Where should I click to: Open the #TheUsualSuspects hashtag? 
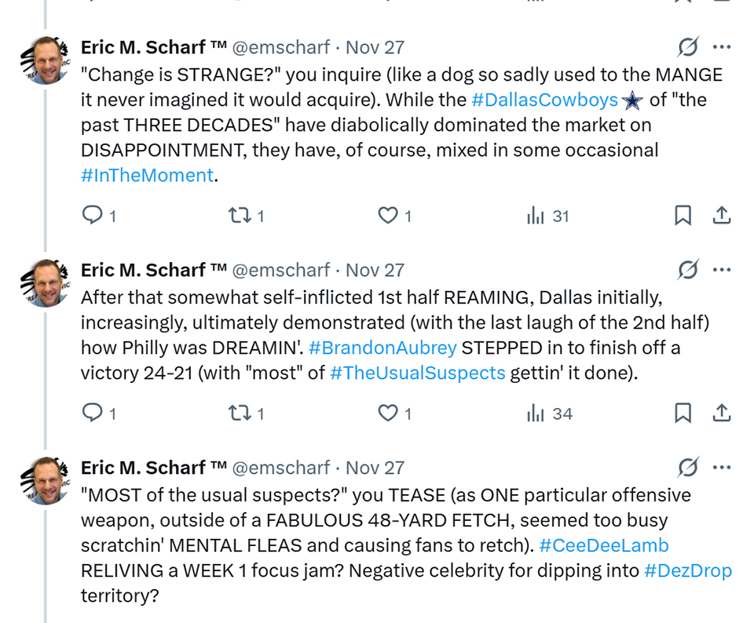418,373
